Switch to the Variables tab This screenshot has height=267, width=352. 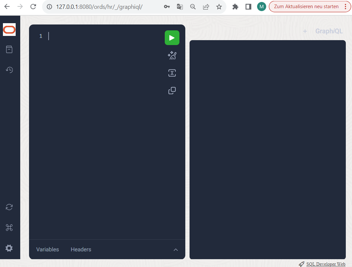tap(47, 249)
